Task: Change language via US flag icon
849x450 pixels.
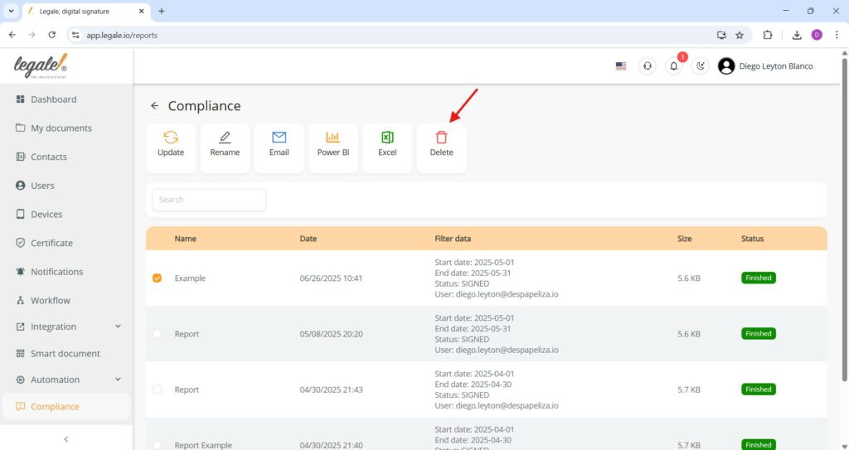Action: coord(621,66)
